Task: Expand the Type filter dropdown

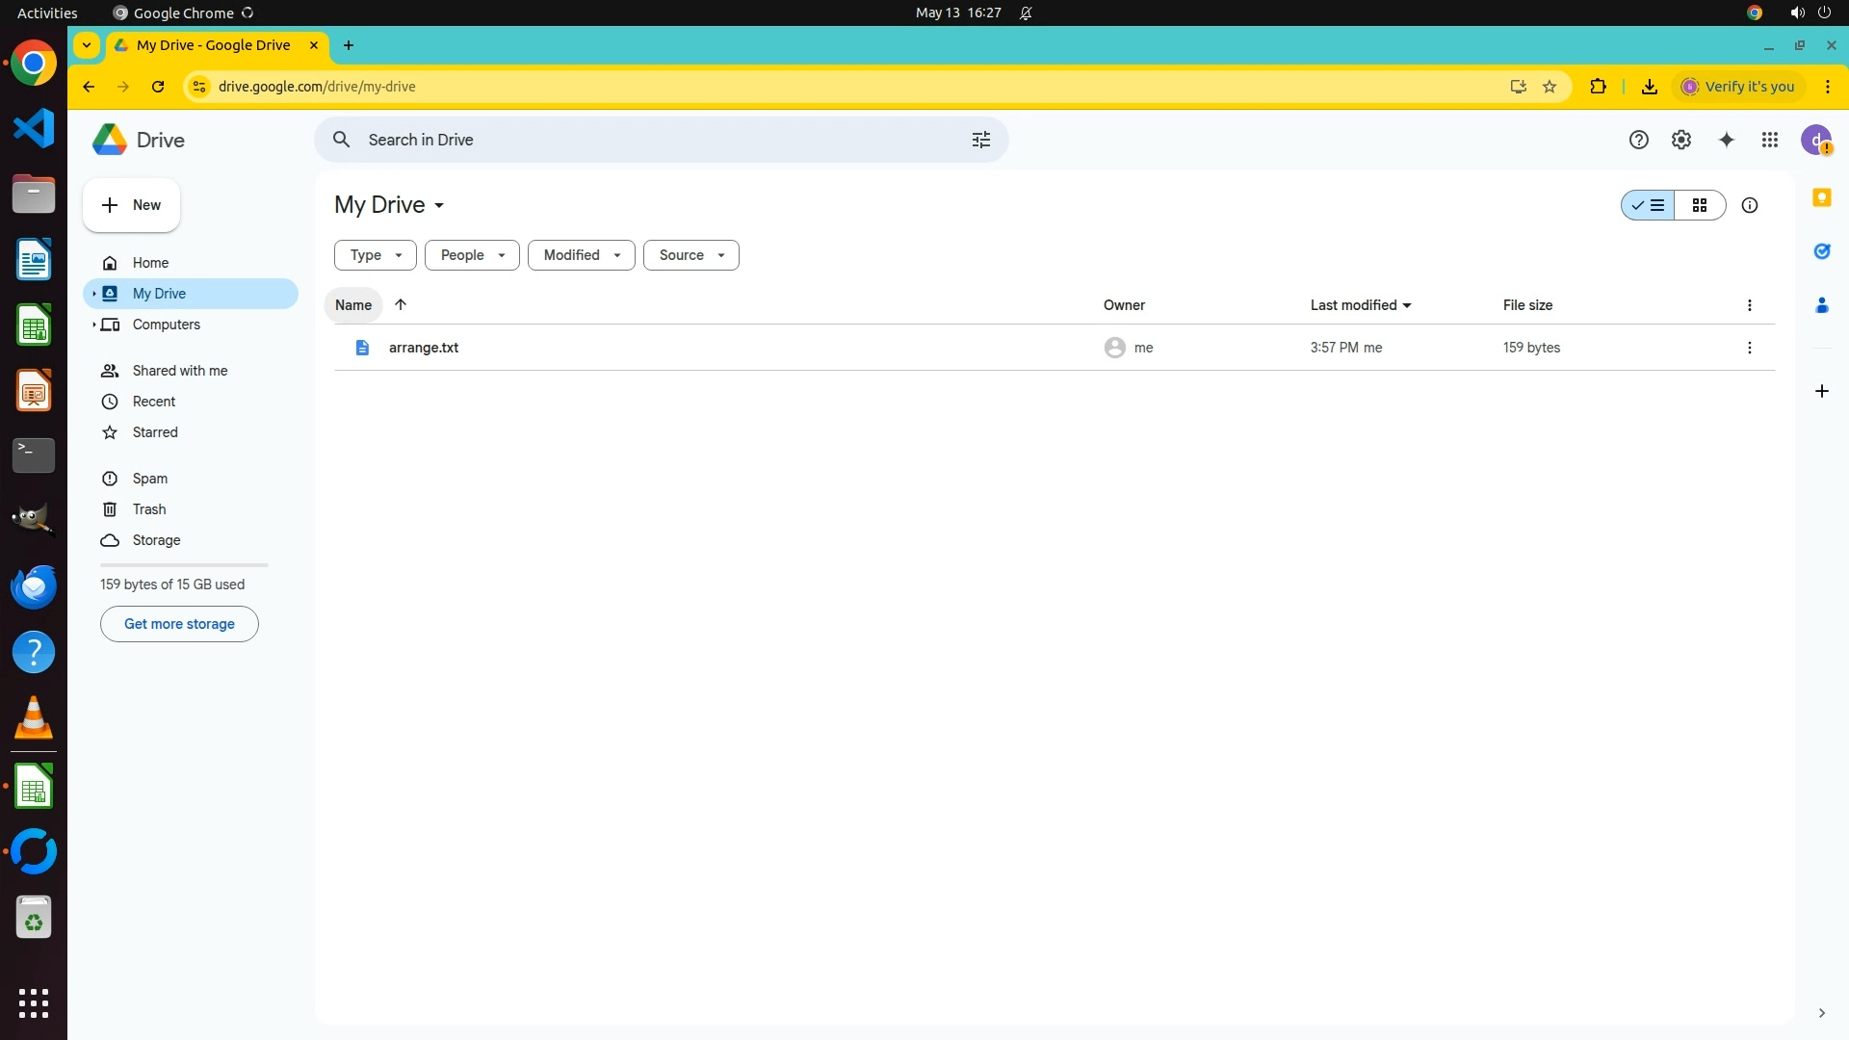Action: [x=375, y=255]
